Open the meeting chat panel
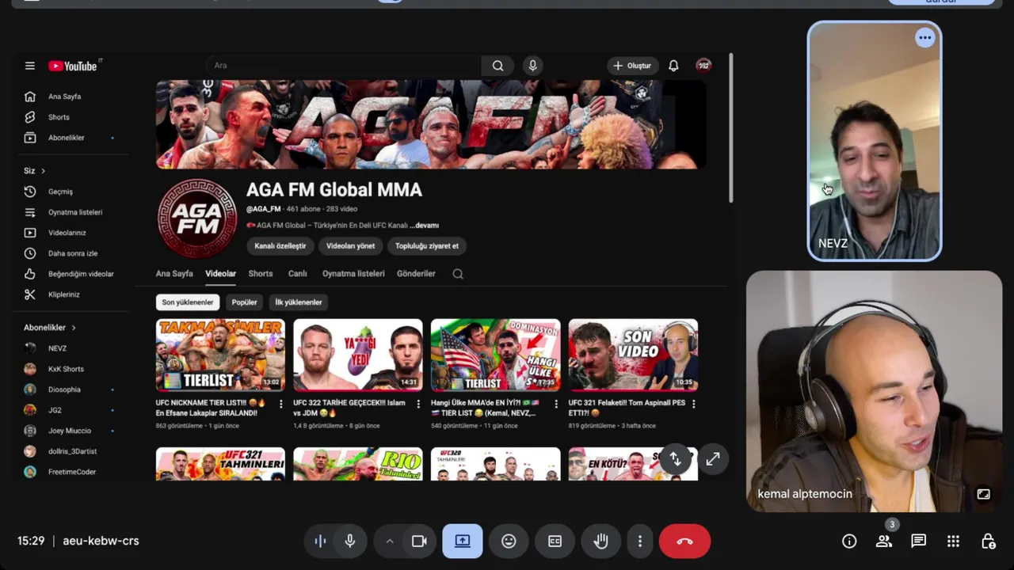Image resolution: width=1014 pixels, height=570 pixels. (x=919, y=541)
